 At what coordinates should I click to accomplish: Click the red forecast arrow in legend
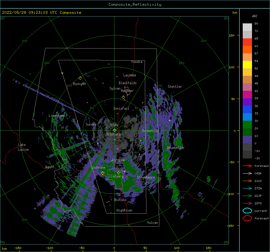click(247, 166)
